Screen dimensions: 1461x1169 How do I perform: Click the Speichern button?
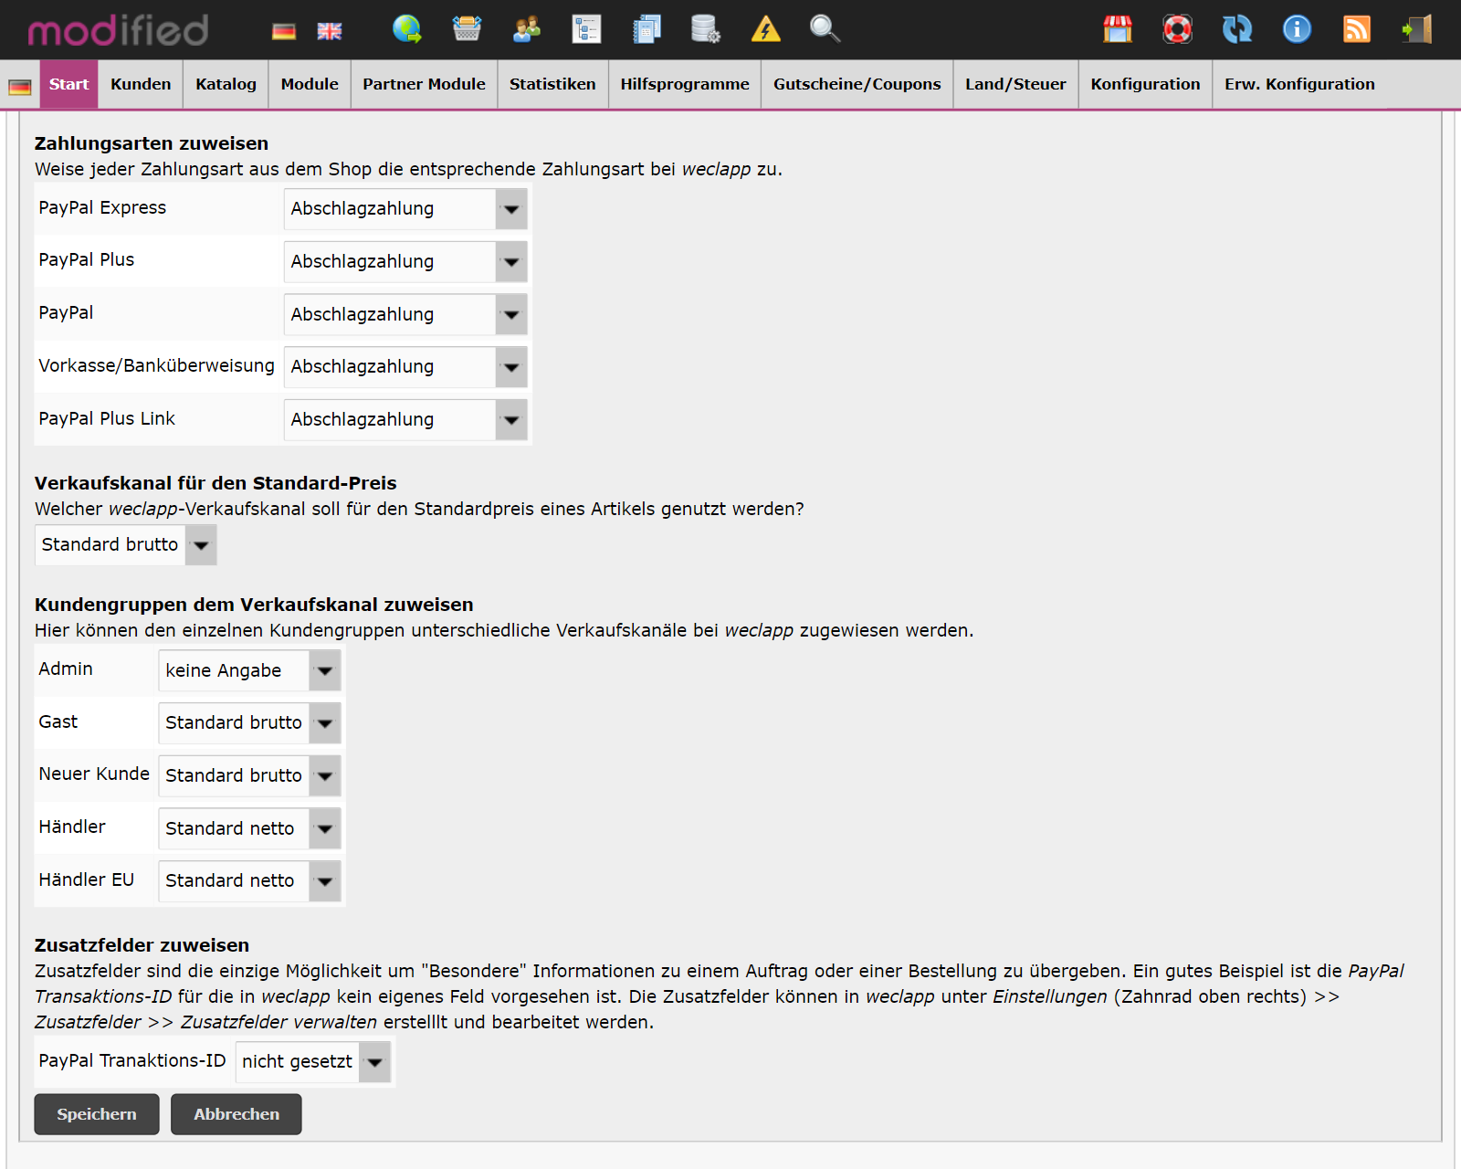pos(96,1114)
